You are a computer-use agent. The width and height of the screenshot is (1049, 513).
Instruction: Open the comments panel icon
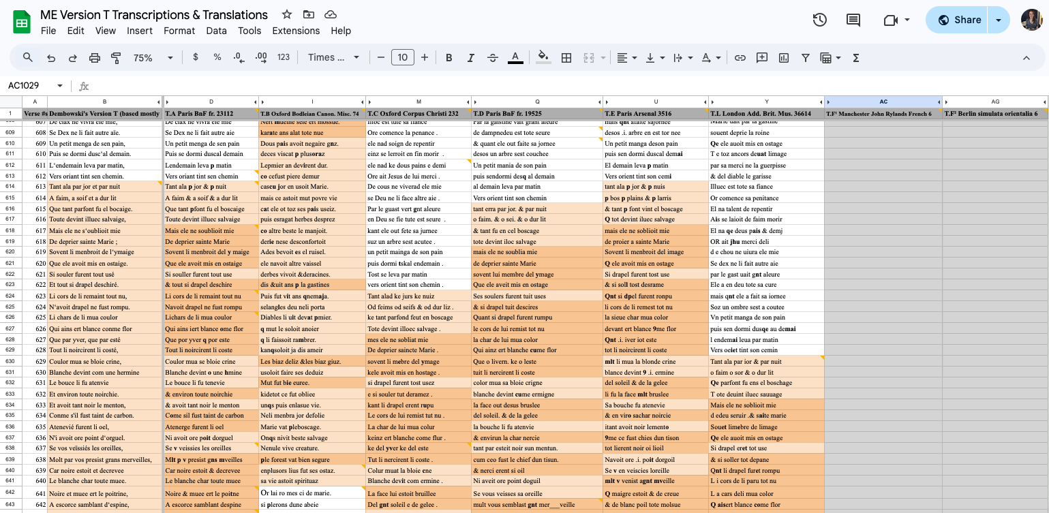click(853, 20)
